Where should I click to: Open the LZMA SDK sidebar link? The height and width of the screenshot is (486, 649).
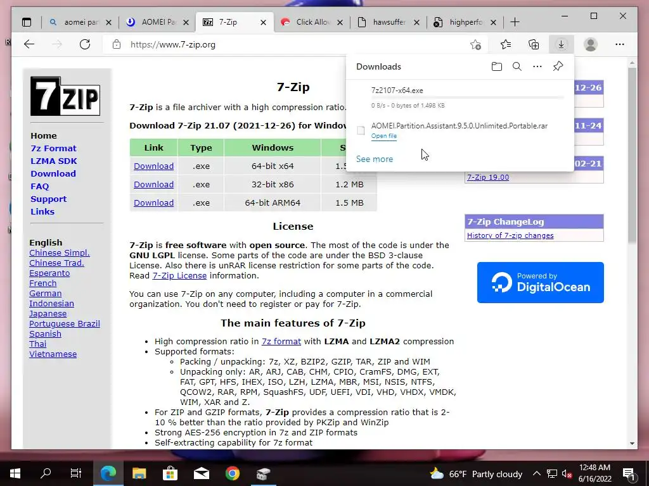pos(54,161)
